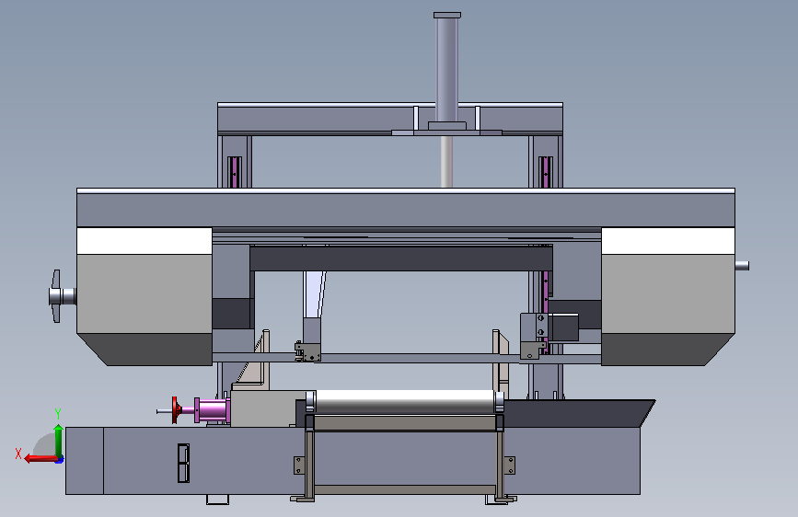Viewport: 798px width, 517px height.
Task: Select the magenta vise cylinder body
Action: (x=213, y=410)
